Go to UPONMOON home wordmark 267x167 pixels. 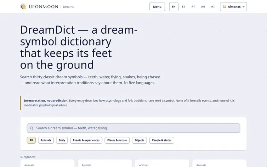point(44,7)
